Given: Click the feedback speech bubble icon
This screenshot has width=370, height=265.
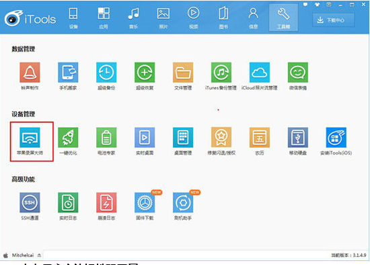Looking at the screenshot, I should click(305, 4).
